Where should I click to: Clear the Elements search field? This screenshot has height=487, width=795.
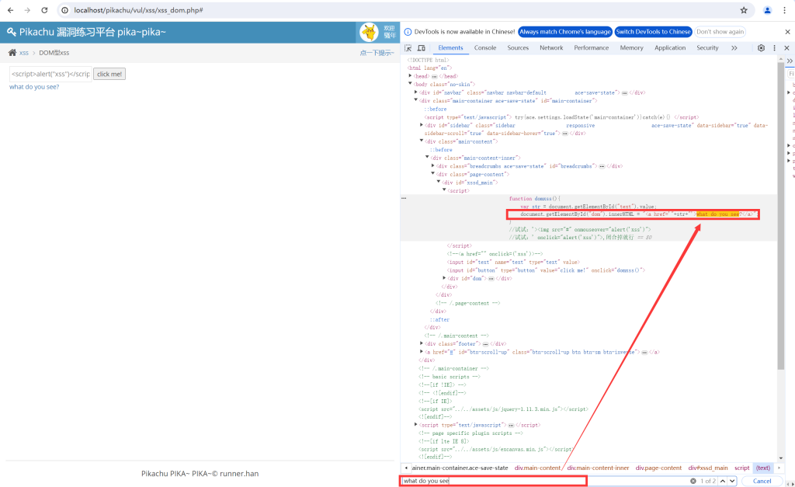pyautogui.click(x=693, y=481)
